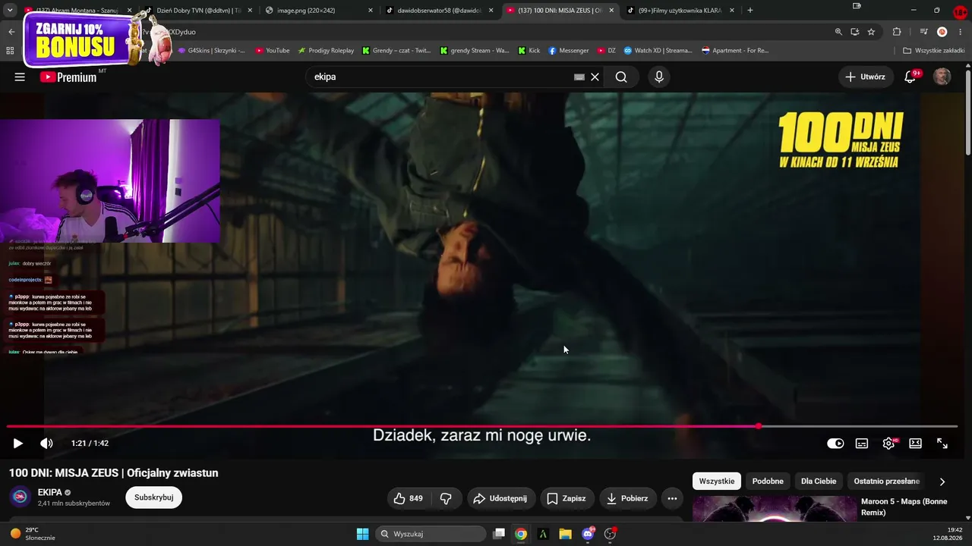972x546 pixels.
Task: Open YouTube notifications bell
Action: click(x=910, y=77)
